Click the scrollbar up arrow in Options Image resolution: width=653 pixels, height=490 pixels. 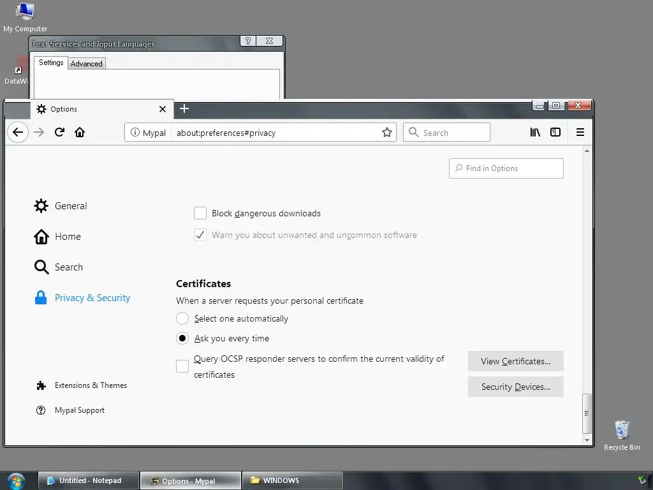[587, 151]
